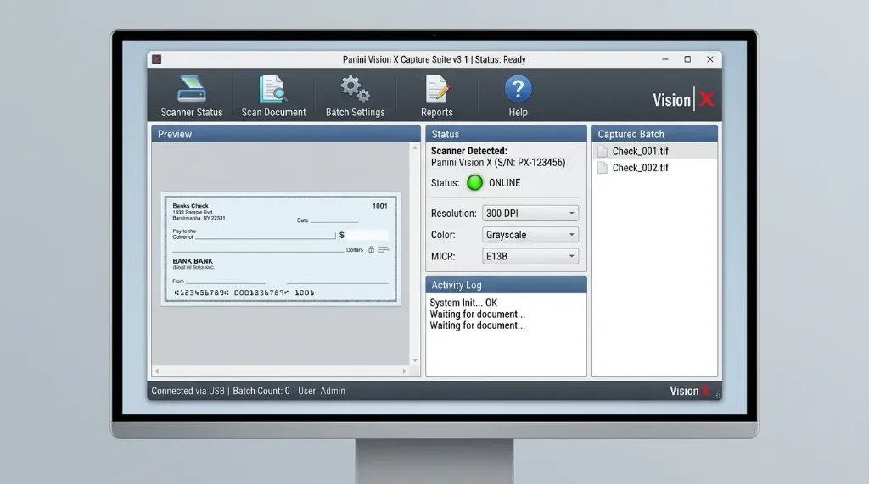Maximize the Panini Vision X window
The image size is (869, 484).
click(687, 59)
